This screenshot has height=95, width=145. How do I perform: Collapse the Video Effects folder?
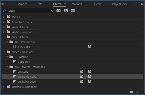pos(4,37)
